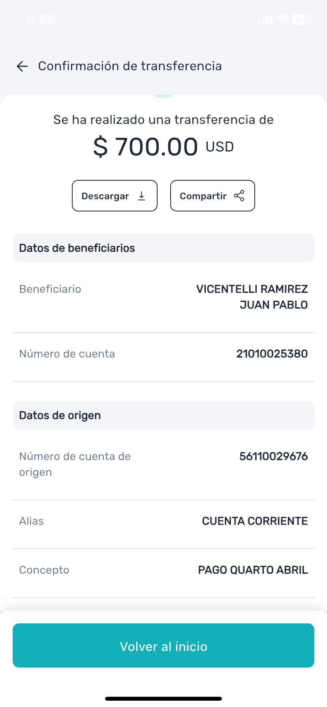Screen dimensions: 327x707
Task: Tap the Datos de beneficiarios header
Action: tap(77, 248)
